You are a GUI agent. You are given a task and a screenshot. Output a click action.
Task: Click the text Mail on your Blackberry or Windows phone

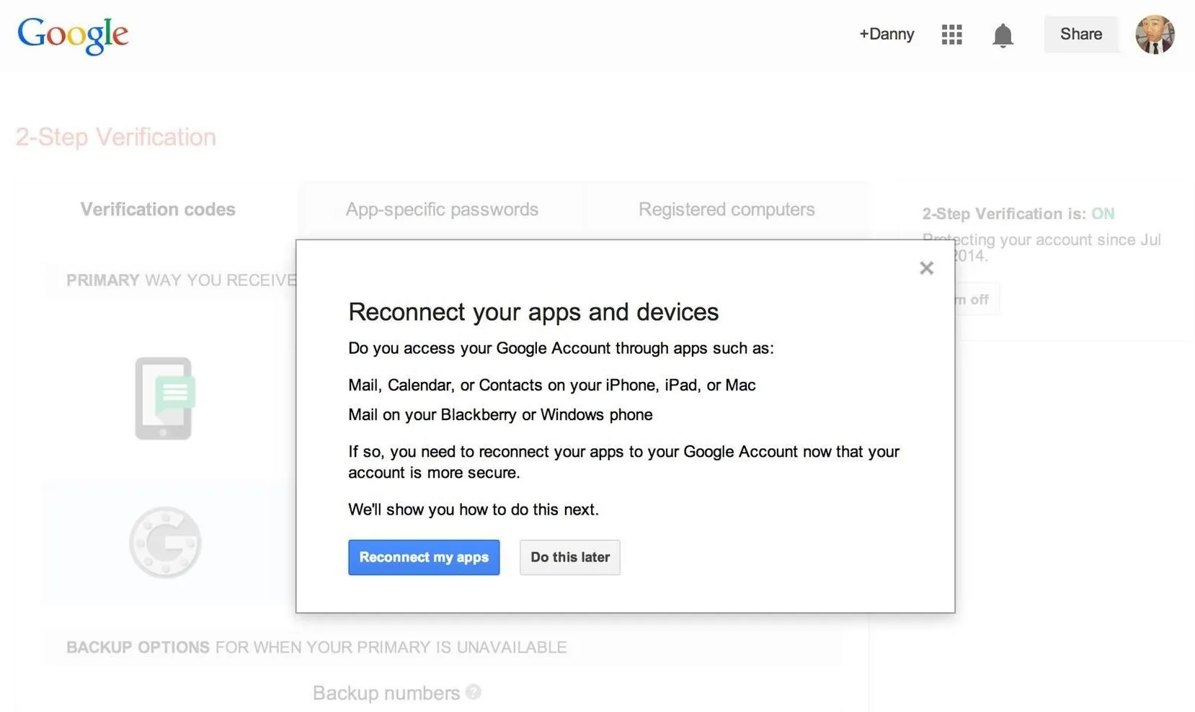click(500, 414)
